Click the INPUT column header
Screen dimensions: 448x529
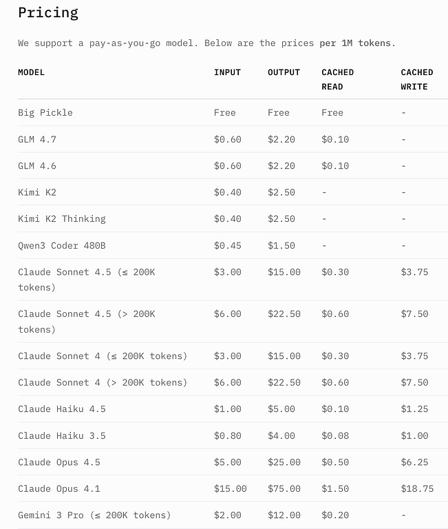[227, 72]
